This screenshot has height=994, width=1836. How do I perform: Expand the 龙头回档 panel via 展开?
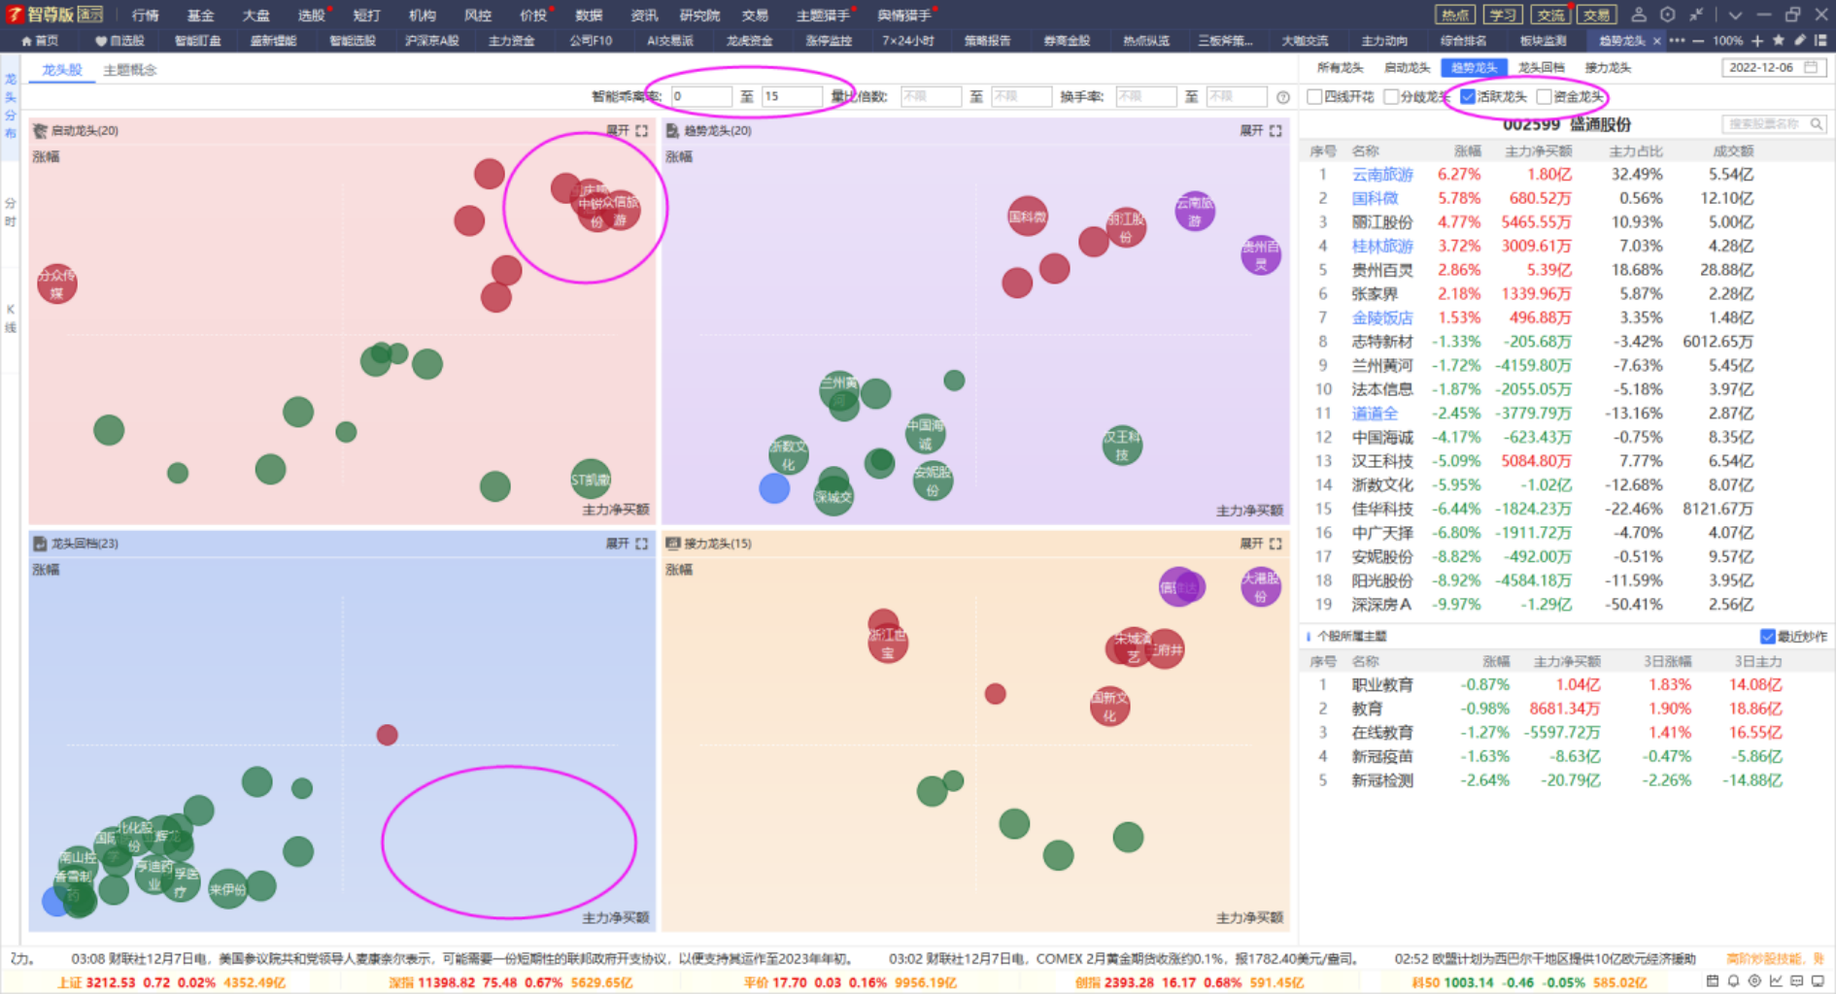[618, 544]
